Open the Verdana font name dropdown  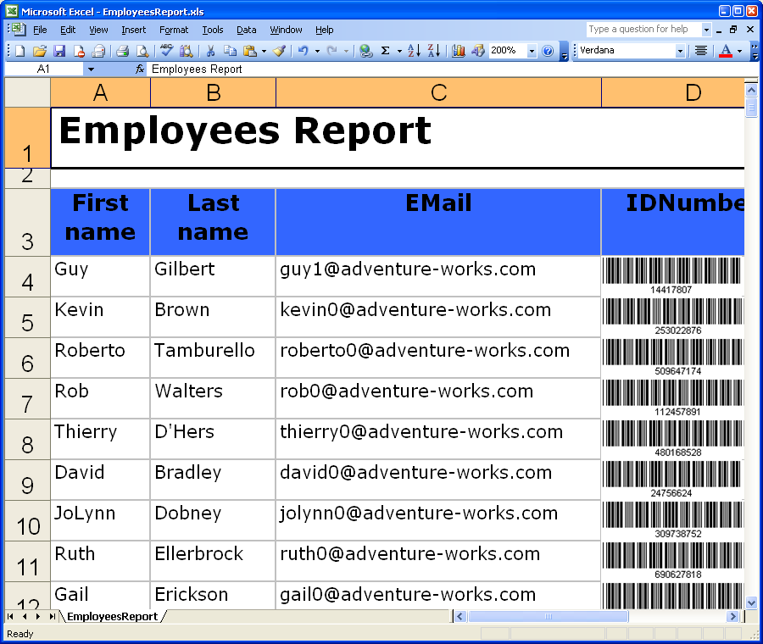[x=680, y=51]
